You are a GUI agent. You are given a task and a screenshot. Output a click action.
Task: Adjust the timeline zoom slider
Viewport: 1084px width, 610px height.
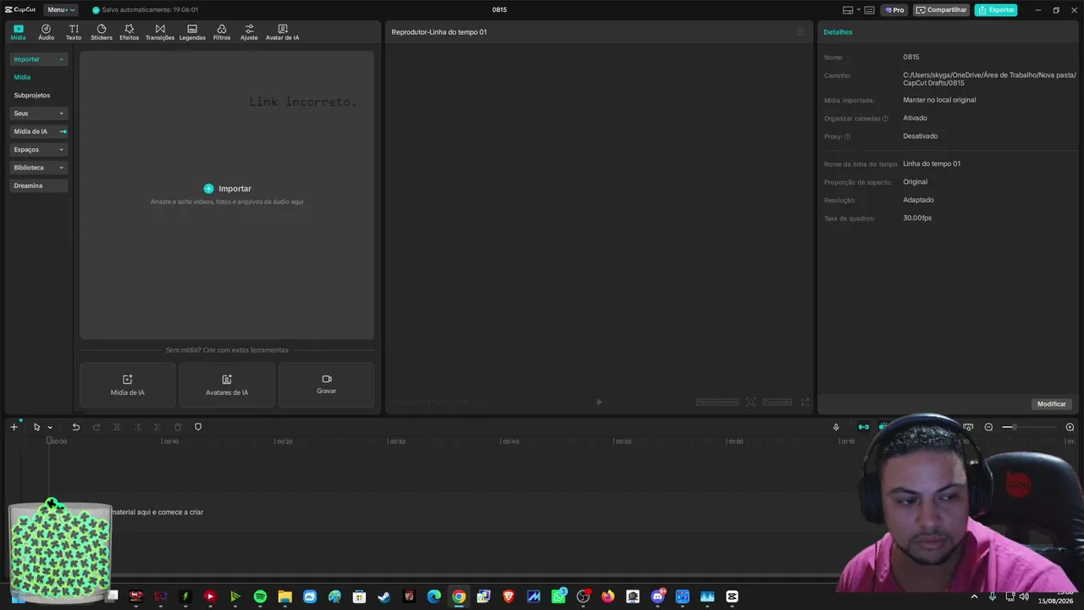[1028, 427]
